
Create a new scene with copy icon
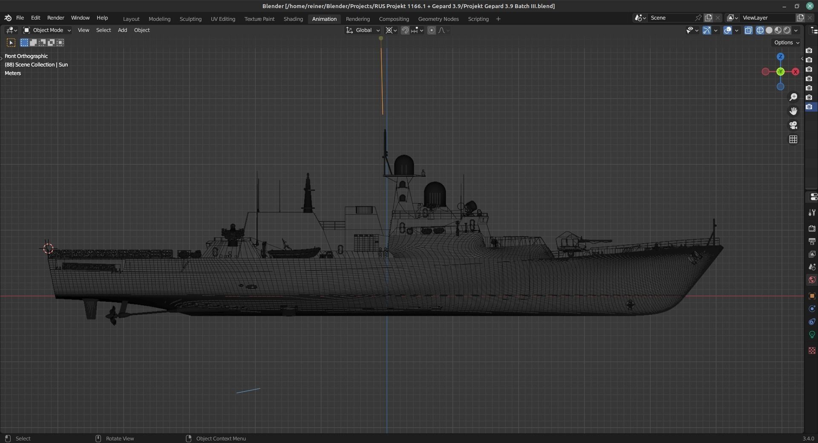pos(709,18)
